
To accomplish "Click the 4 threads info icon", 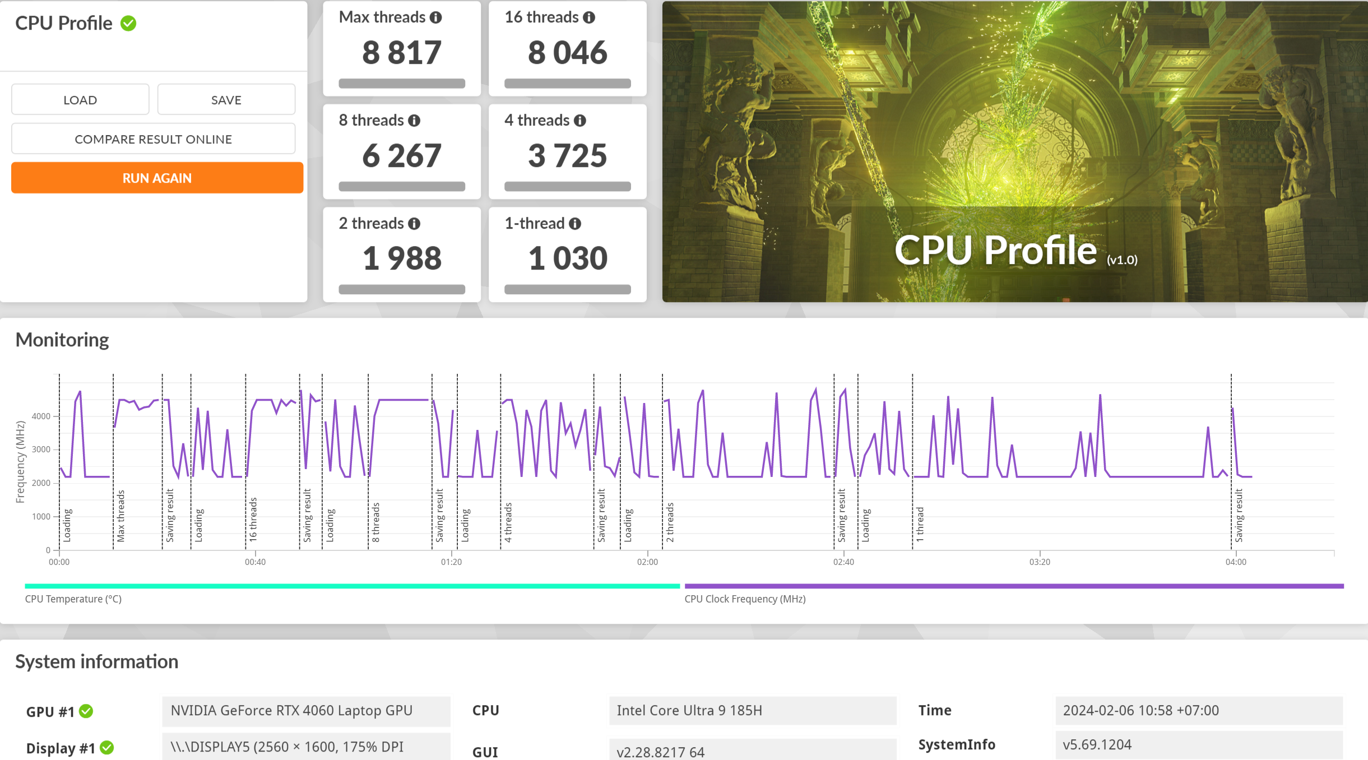I will coord(579,121).
